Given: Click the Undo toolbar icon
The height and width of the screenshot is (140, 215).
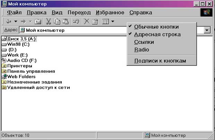Looking at the screenshot, I should click(x=76, y=21).
